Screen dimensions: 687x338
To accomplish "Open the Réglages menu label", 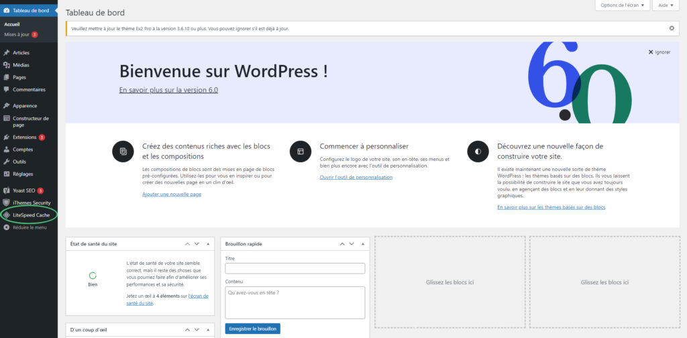I will point(23,174).
